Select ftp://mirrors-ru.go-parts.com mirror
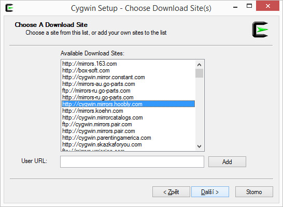 (x=129, y=91)
